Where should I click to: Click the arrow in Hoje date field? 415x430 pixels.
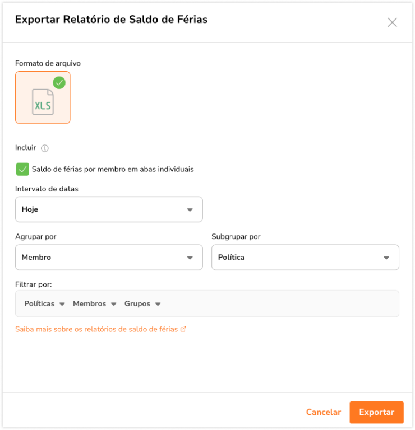(x=190, y=210)
